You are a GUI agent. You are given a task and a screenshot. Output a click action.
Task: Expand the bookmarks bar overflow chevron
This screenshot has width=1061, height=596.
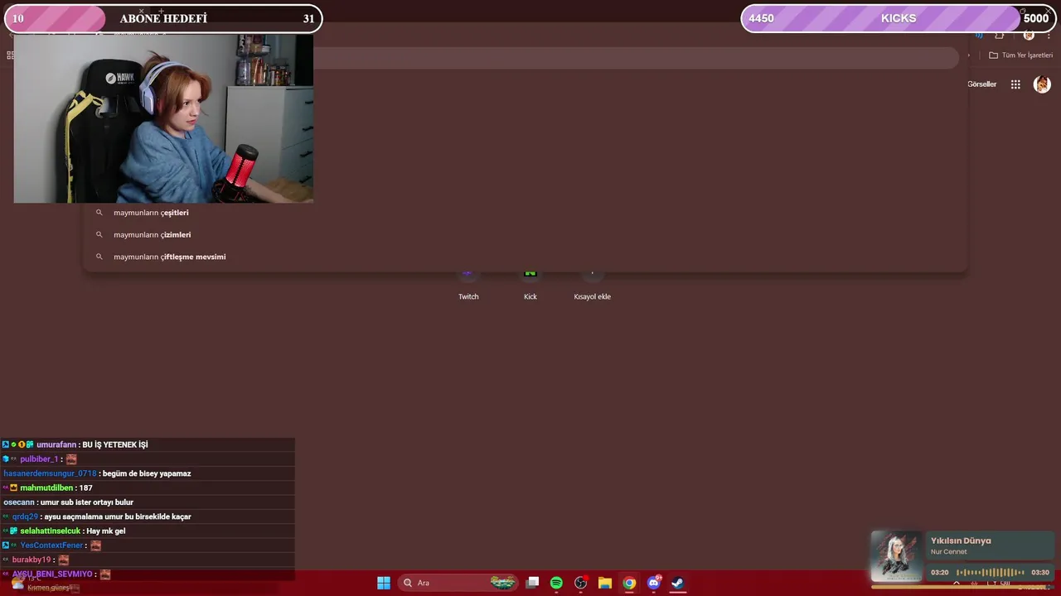tap(968, 55)
